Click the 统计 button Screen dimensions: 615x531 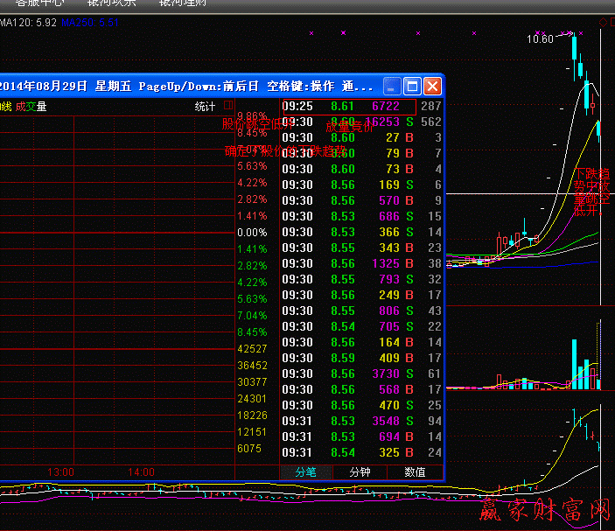(x=205, y=107)
